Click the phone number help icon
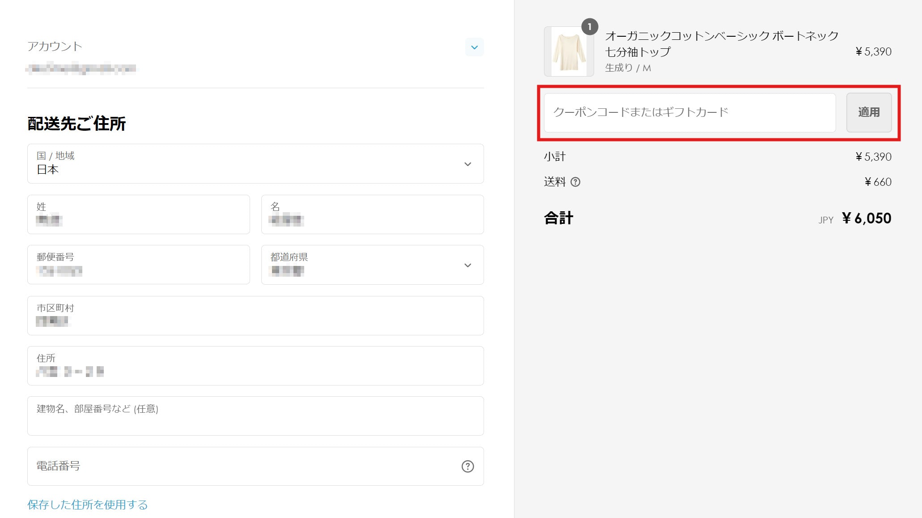 coord(467,467)
